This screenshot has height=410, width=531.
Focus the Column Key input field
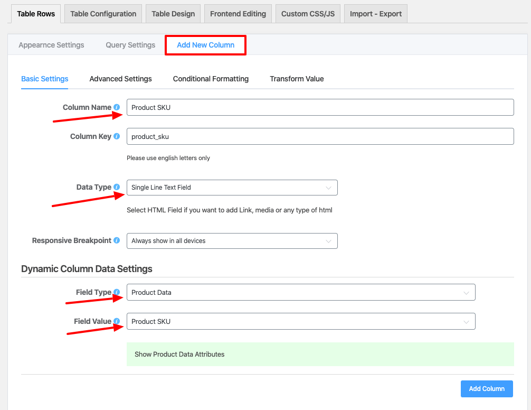[320, 136]
